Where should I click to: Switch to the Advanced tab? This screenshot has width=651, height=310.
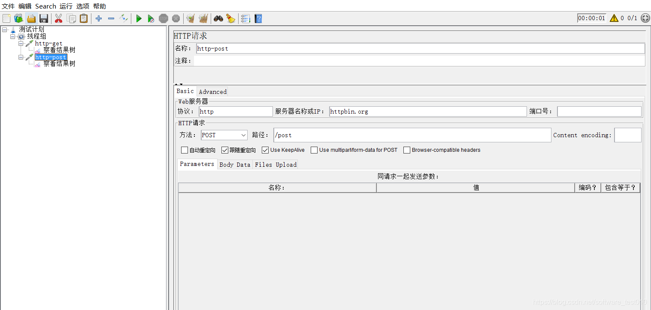click(212, 91)
